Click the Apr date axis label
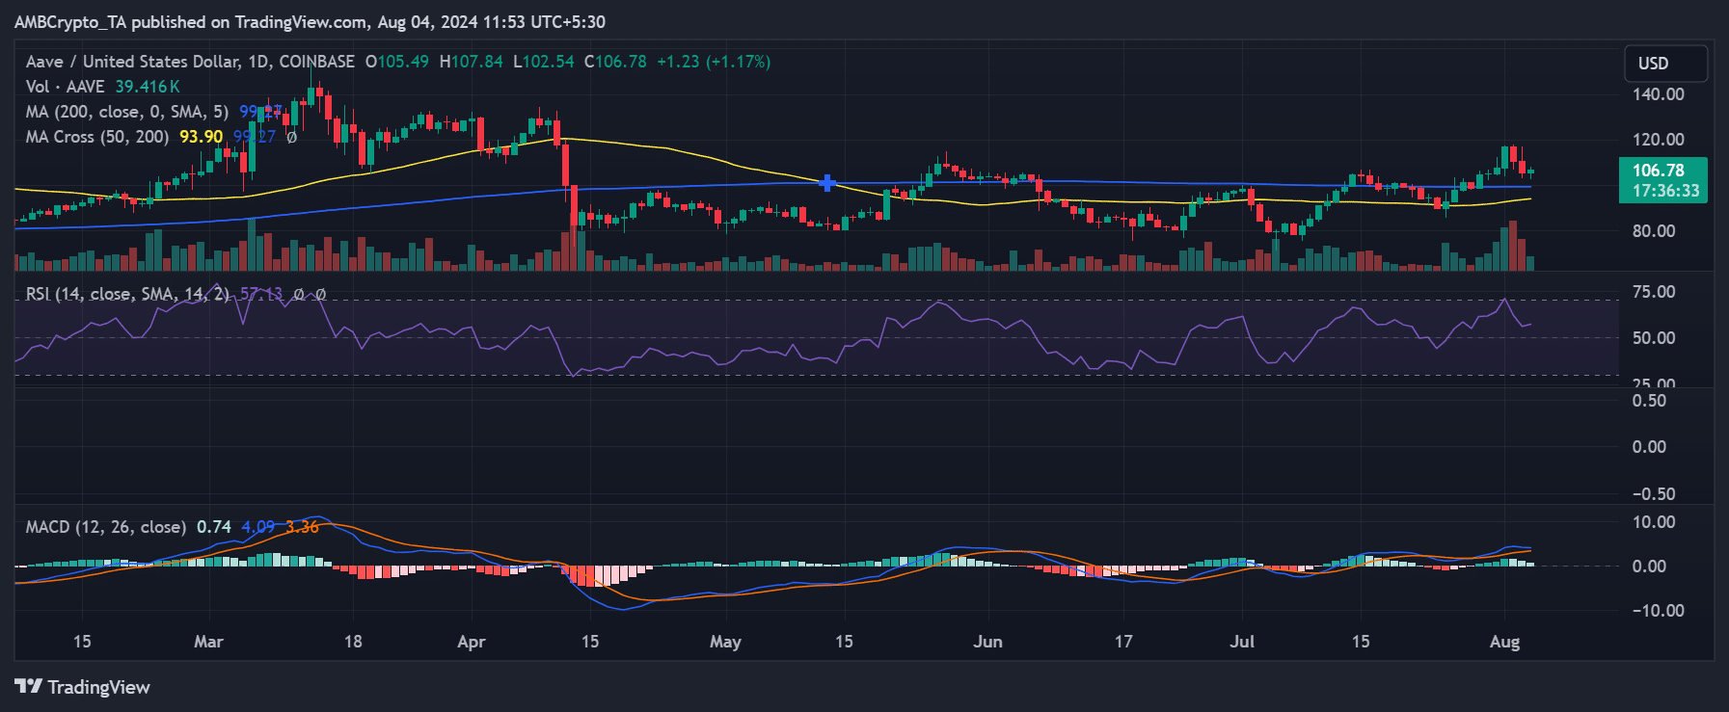Screen dimensions: 1729x712 (471, 642)
